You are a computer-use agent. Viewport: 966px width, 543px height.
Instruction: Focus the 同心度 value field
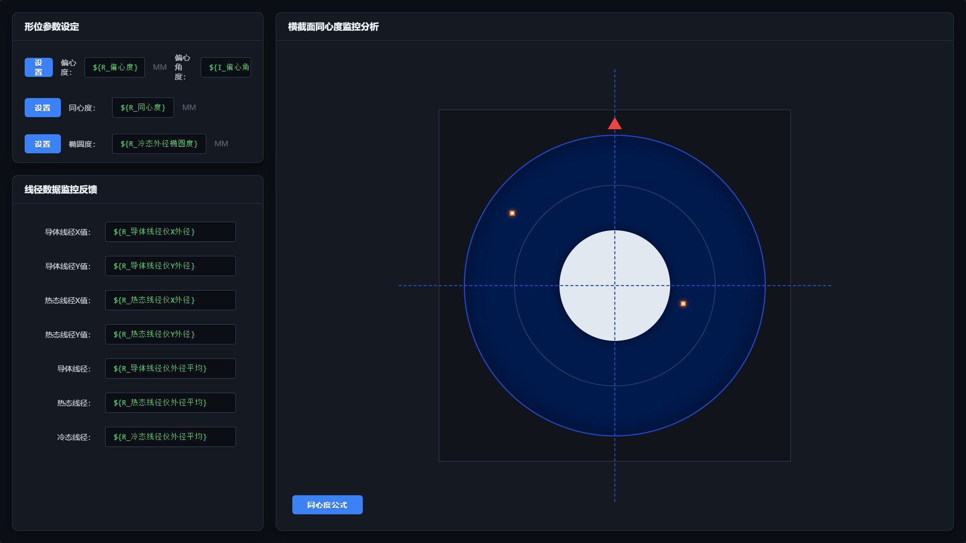coord(143,108)
